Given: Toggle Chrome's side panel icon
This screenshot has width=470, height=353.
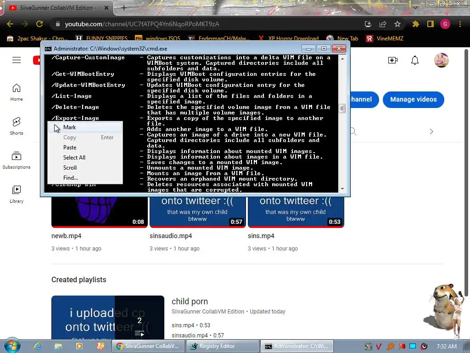Looking at the screenshot, I should pos(431,24).
